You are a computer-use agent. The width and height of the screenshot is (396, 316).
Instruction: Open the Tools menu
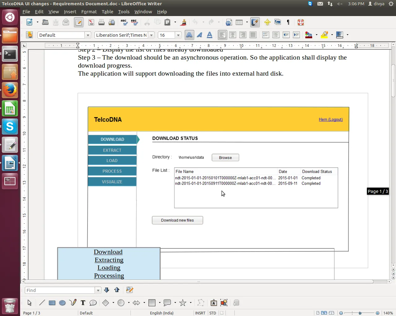pos(124,12)
